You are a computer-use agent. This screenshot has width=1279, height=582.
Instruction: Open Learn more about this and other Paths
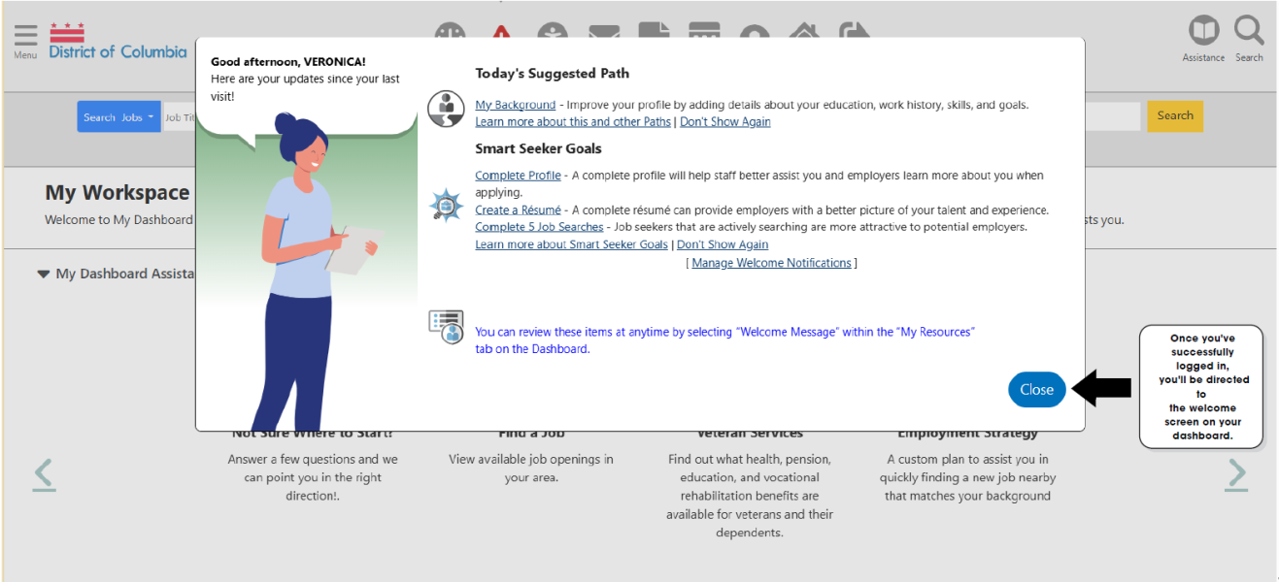[x=573, y=122]
